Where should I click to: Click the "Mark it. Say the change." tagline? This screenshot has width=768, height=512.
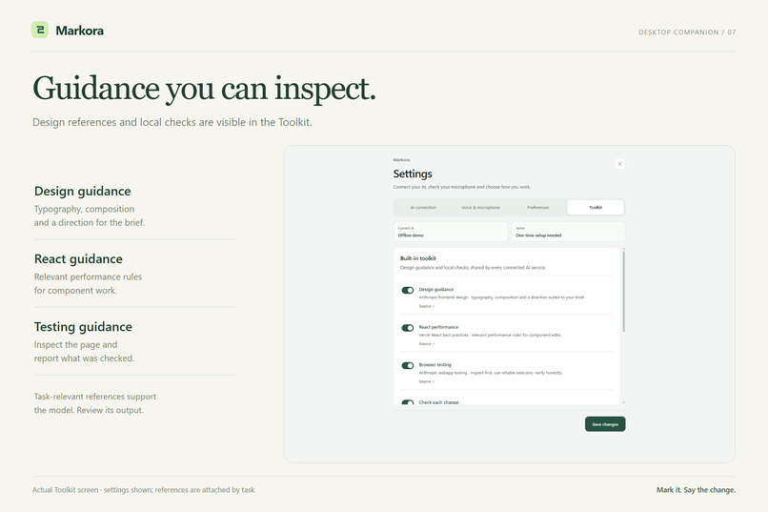coord(696,490)
